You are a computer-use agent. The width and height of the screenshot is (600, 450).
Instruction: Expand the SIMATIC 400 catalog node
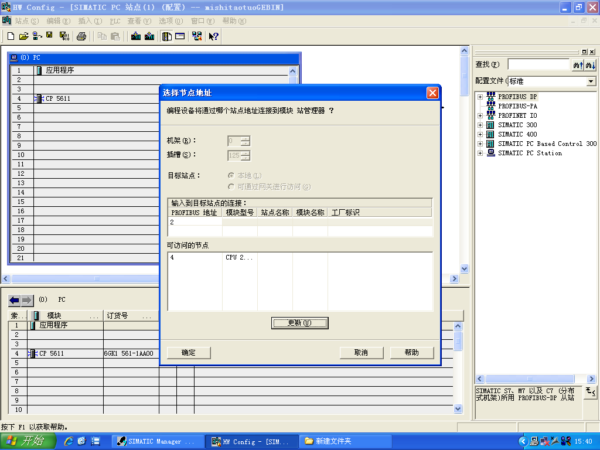[480, 134]
